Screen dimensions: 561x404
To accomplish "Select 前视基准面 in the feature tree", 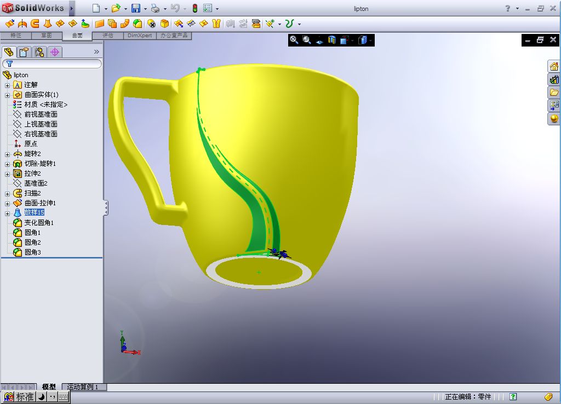I will point(41,114).
